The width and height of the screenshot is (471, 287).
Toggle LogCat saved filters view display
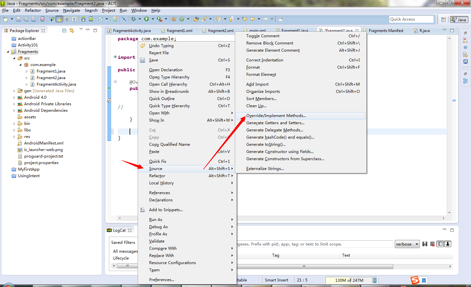[440, 244]
